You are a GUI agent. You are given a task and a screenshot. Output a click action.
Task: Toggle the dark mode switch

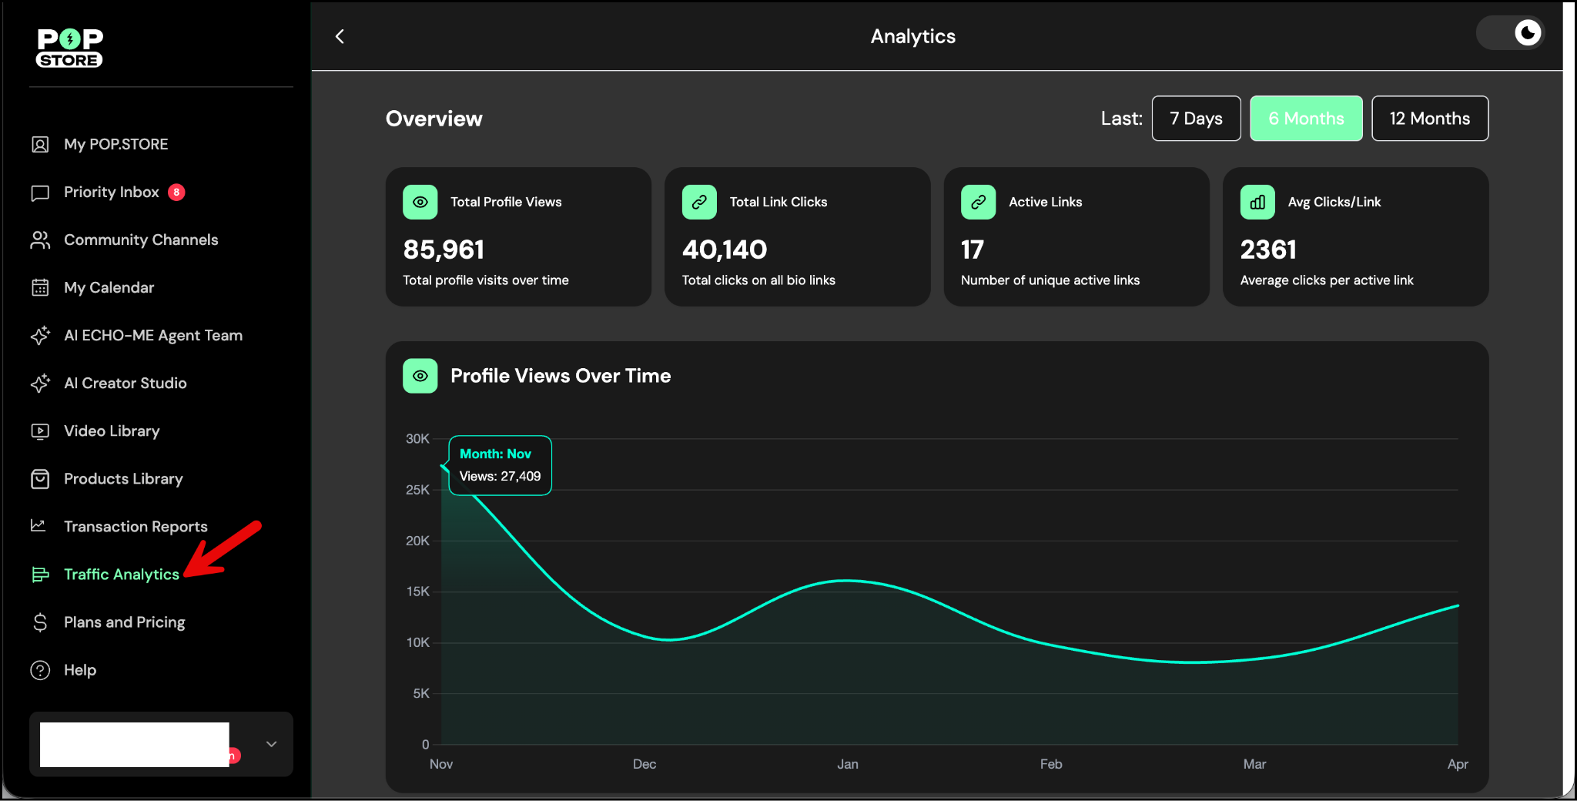pos(1510,33)
